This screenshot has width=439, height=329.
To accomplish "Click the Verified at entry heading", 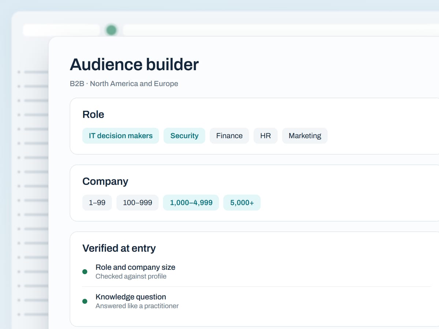I will coord(119,248).
